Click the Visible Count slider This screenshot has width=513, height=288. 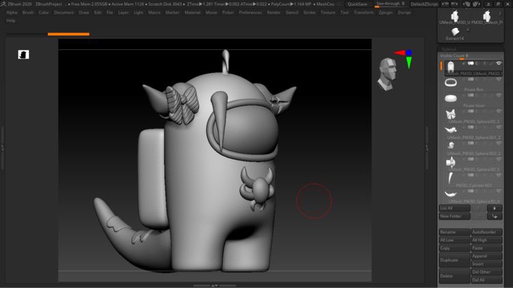pos(471,56)
